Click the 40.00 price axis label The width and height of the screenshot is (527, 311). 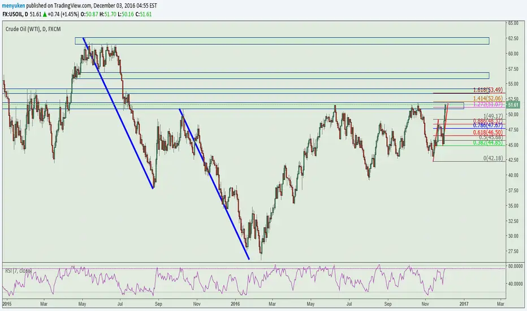pyautogui.click(x=513, y=175)
